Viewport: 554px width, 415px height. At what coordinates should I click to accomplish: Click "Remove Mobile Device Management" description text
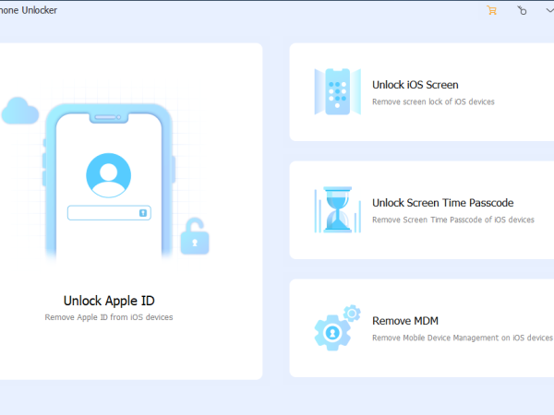[x=463, y=338]
